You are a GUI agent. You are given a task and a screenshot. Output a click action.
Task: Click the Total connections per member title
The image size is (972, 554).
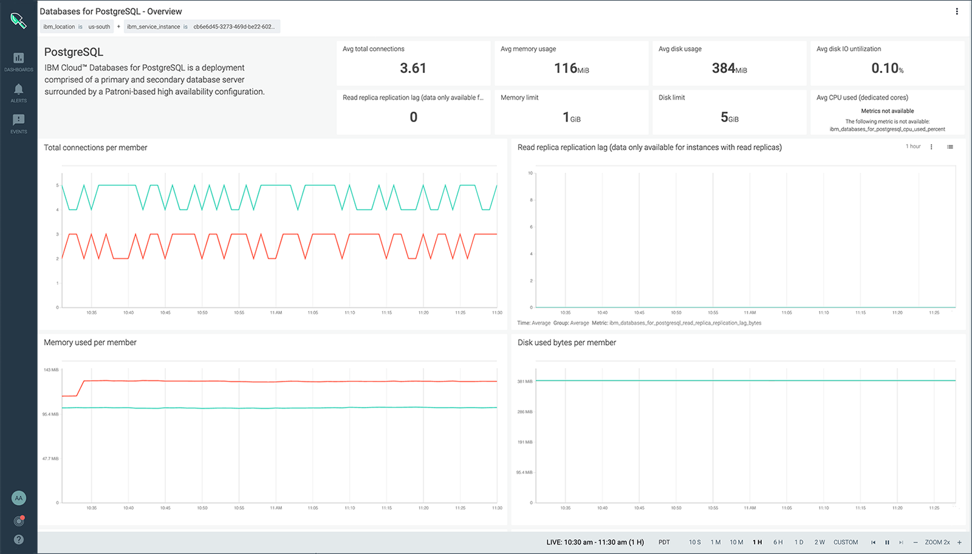point(95,148)
